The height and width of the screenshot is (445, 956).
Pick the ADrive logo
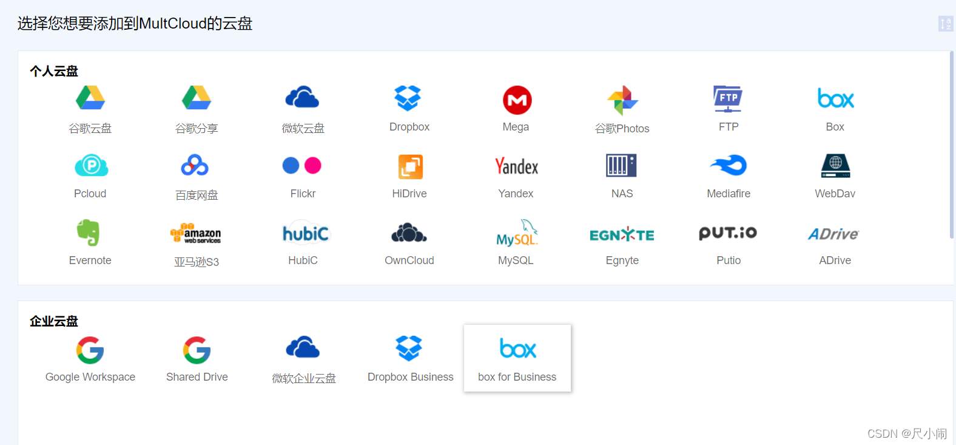834,234
